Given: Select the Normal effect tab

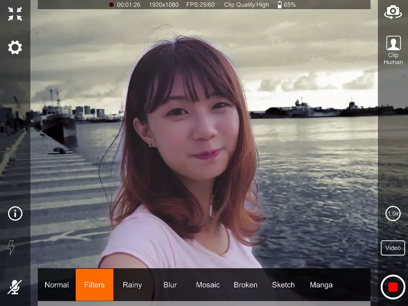Looking at the screenshot, I should click(x=57, y=285).
